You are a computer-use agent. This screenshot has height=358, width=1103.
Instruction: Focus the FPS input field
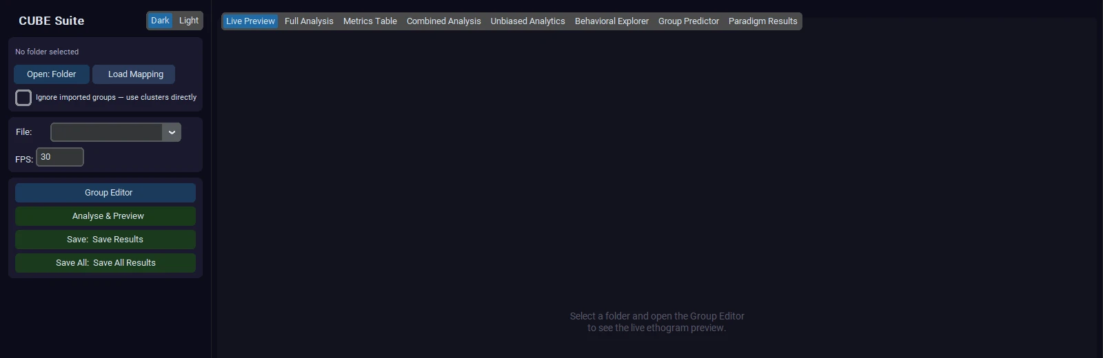[60, 157]
